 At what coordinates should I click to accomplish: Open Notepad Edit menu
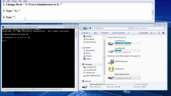click(x=8, y=1)
